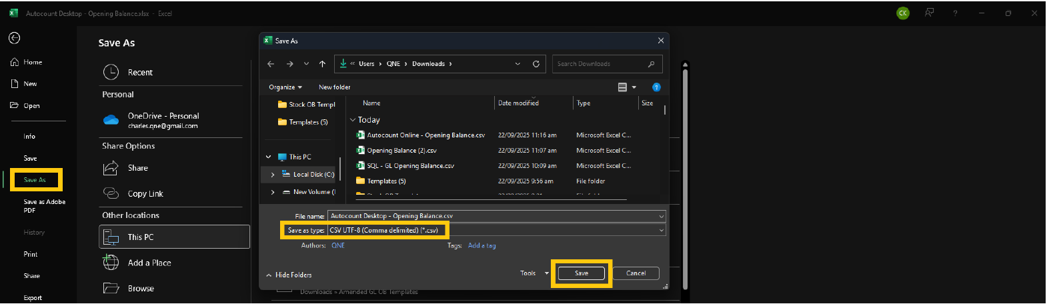Expand New Volume drive node
Image resolution: width=1047 pixels, height=304 pixels.
click(x=273, y=192)
